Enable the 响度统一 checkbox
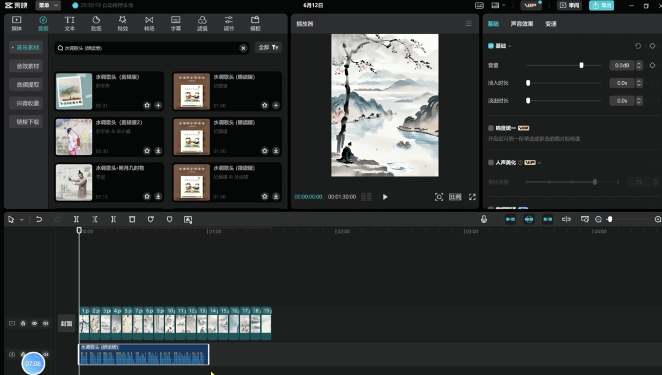This screenshot has height=375, width=662. point(491,128)
